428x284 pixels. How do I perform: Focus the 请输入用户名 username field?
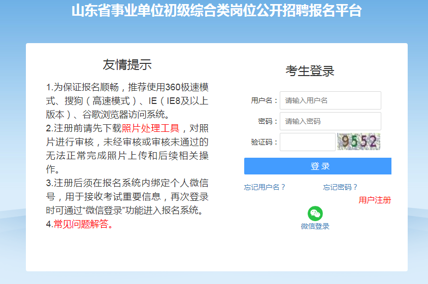click(330, 100)
